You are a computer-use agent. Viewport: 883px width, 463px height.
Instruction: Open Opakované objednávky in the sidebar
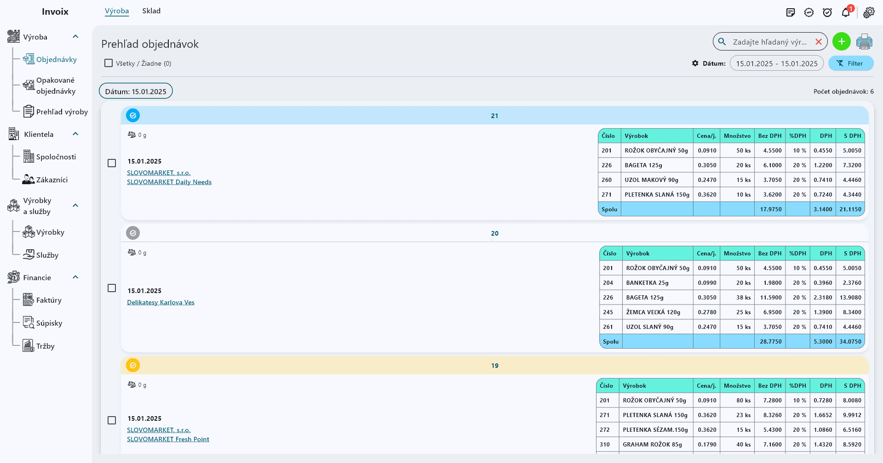coord(56,85)
